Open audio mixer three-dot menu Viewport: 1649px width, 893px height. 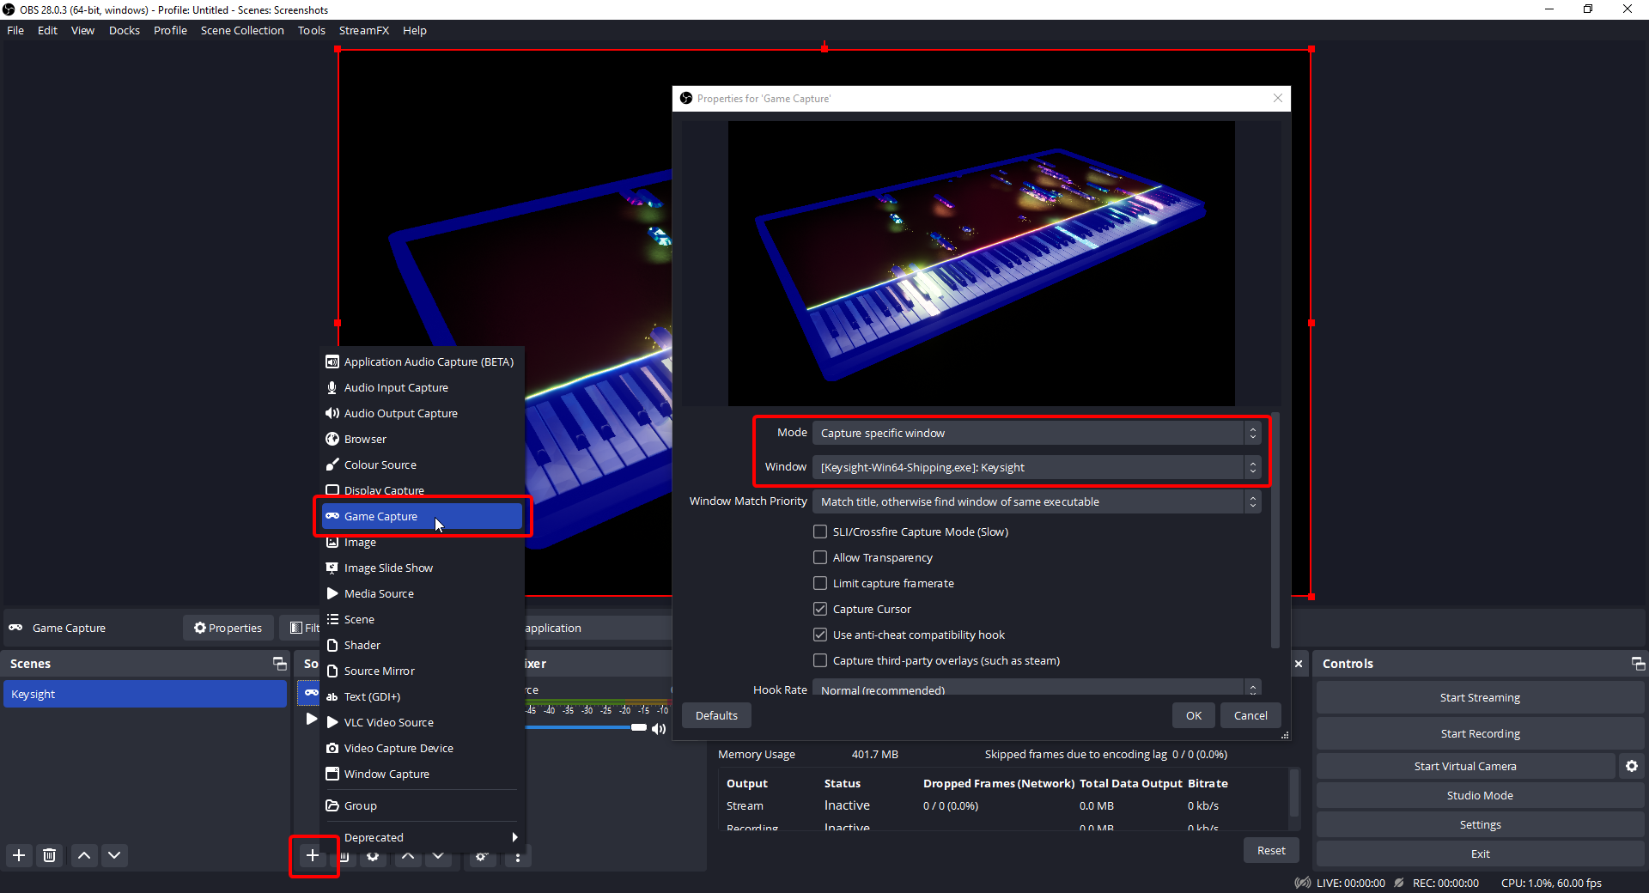coord(517,856)
